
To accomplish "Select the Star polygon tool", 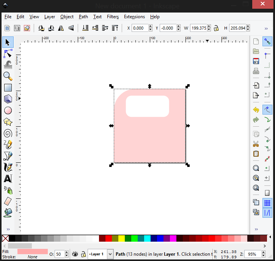I will click(x=8, y=122).
